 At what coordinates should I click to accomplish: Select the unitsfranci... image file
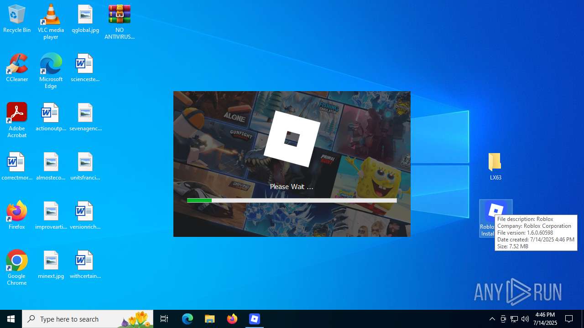pos(85,166)
